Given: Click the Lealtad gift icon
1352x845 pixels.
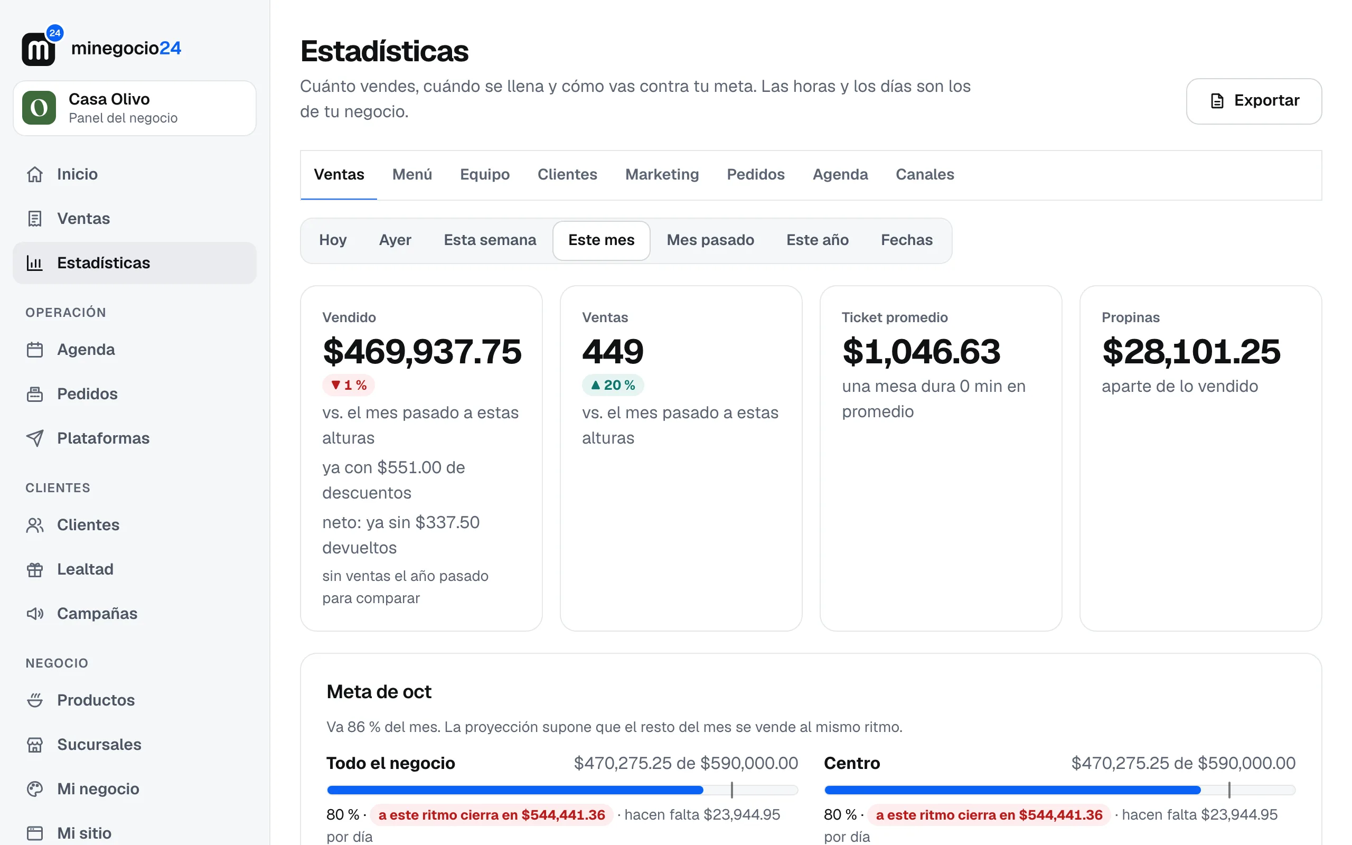Looking at the screenshot, I should [35, 569].
